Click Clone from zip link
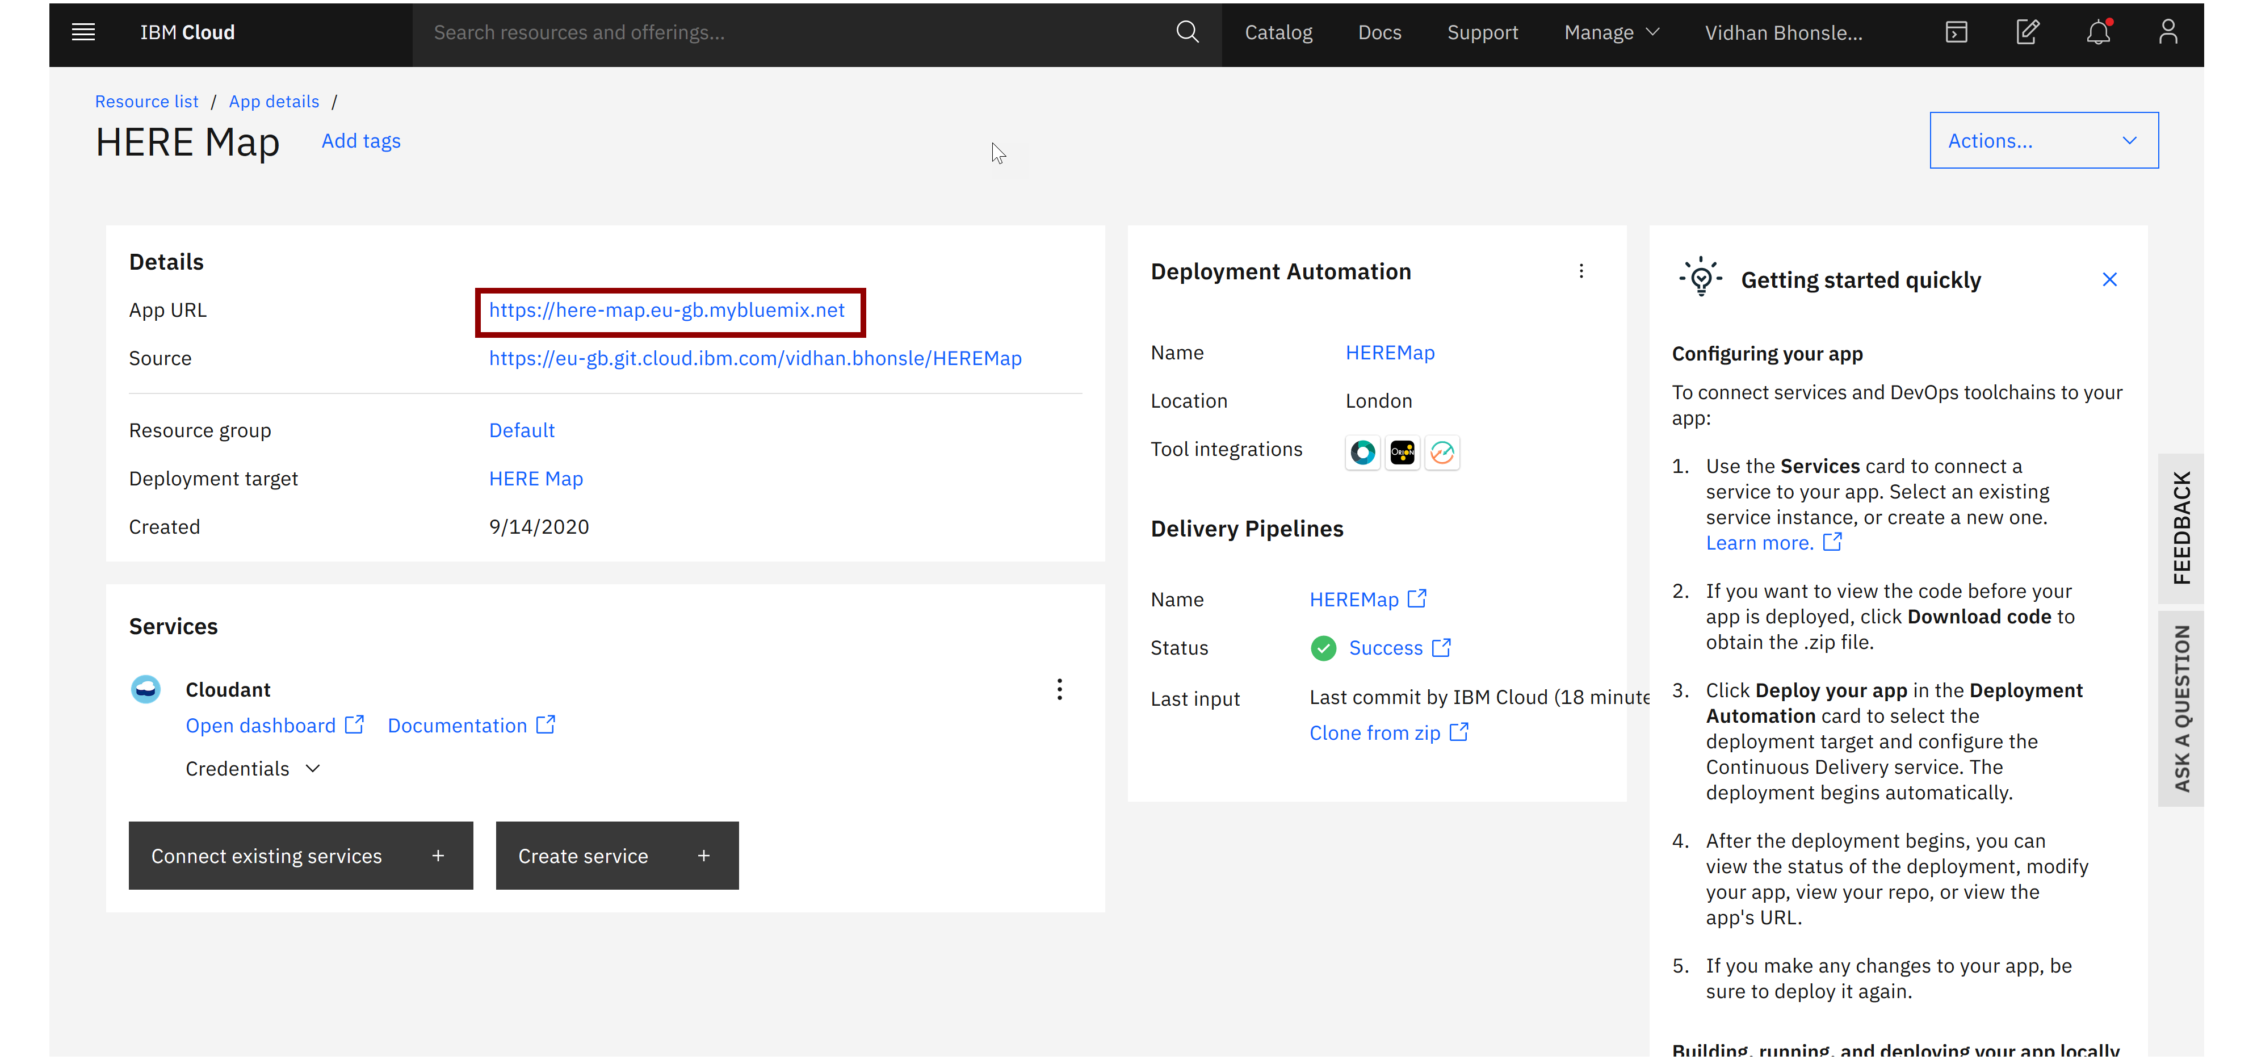The height and width of the screenshot is (1060, 2253). tap(1375, 733)
